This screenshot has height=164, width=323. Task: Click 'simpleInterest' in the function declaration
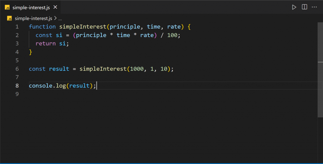pos(83,27)
